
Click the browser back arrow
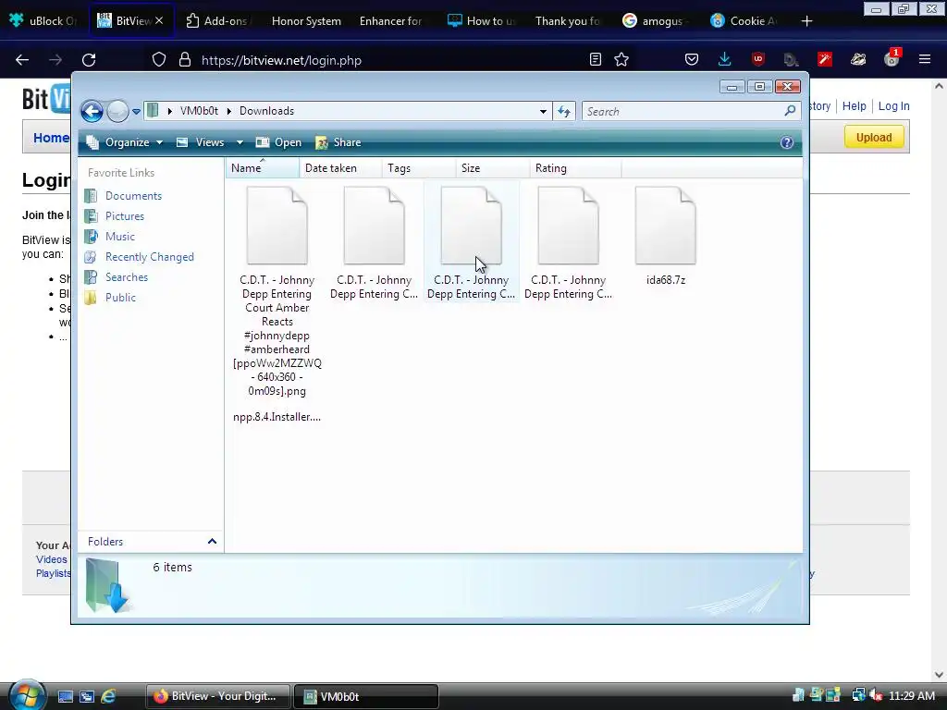tap(22, 60)
